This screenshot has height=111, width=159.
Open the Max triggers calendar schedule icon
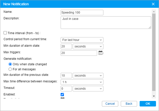coord(101,53)
